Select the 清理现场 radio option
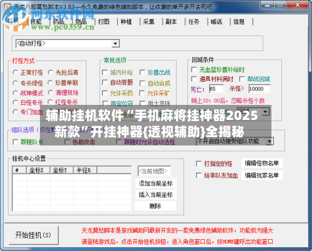The image size is (312, 251). (x=50, y=92)
